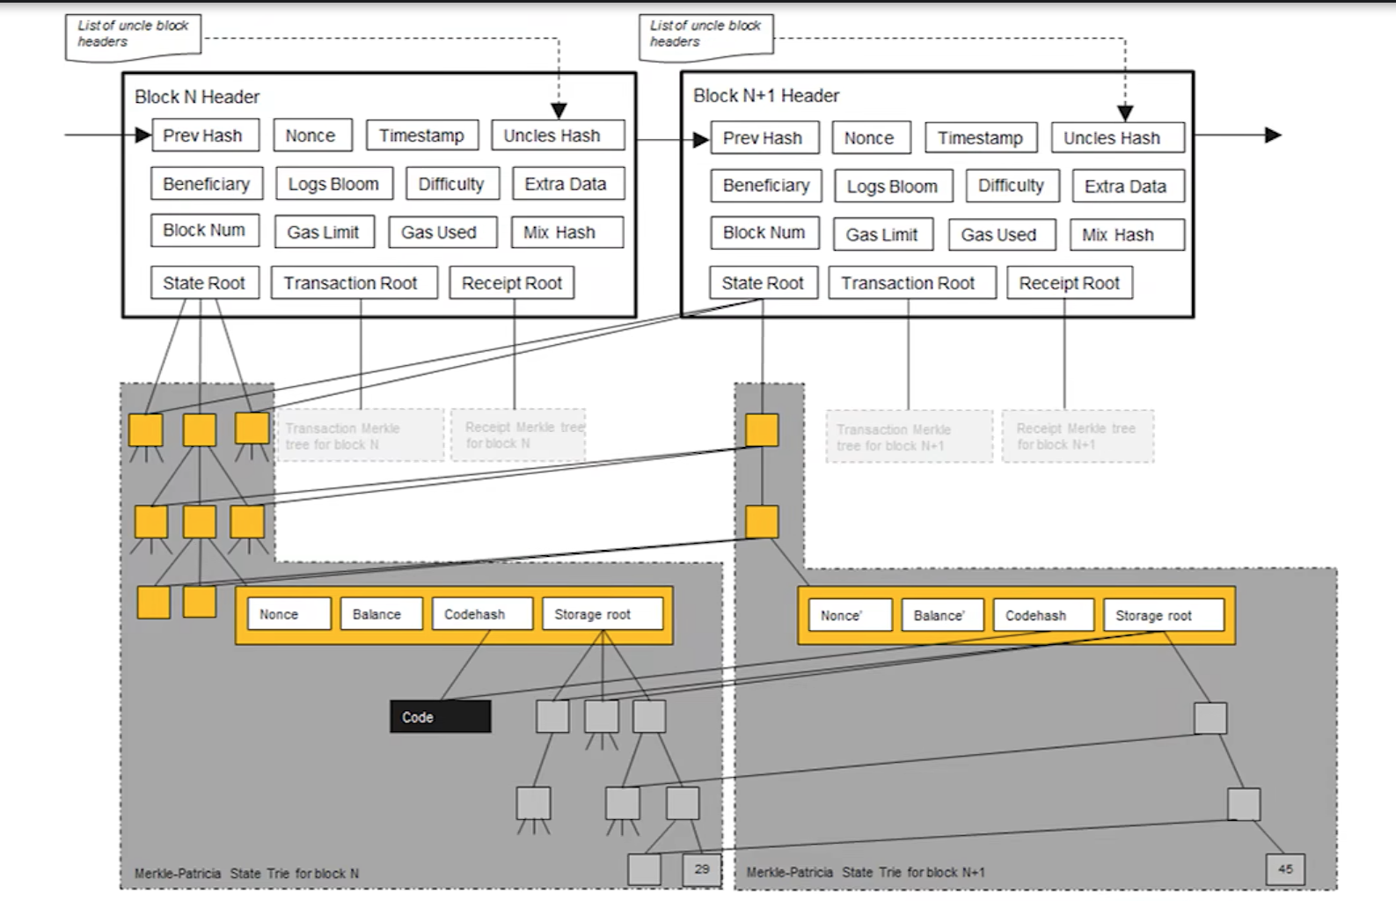Screen dimensions: 1396x901
Task: Click Logs Bloom in Block N+1 Header
Action: [893, 187]
